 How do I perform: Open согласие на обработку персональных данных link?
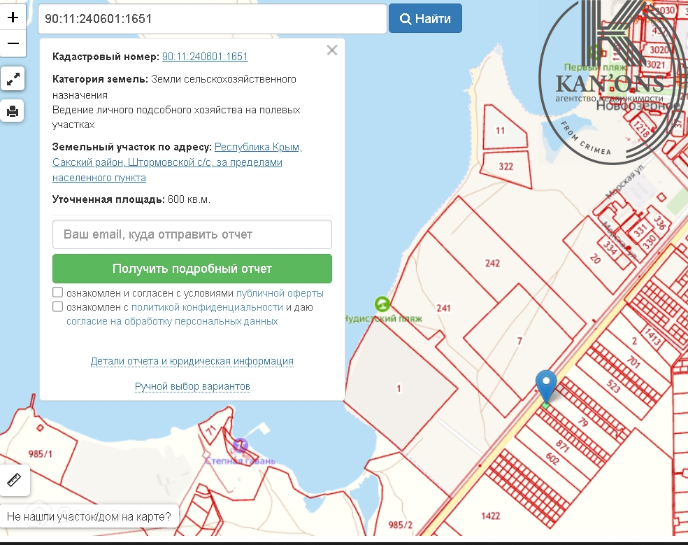pyautogui.click(x=172, y=321)
